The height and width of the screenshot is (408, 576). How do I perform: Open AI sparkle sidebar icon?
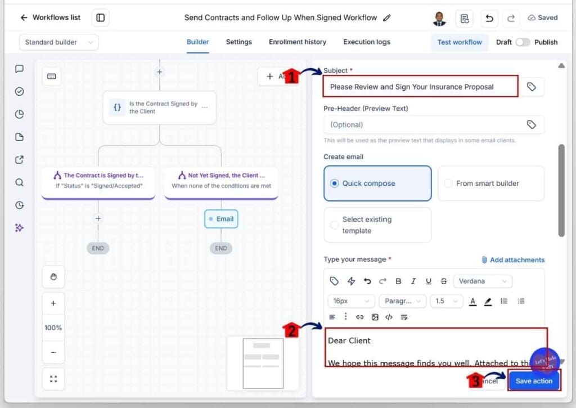pyautogui.click(x=20, y=228)
